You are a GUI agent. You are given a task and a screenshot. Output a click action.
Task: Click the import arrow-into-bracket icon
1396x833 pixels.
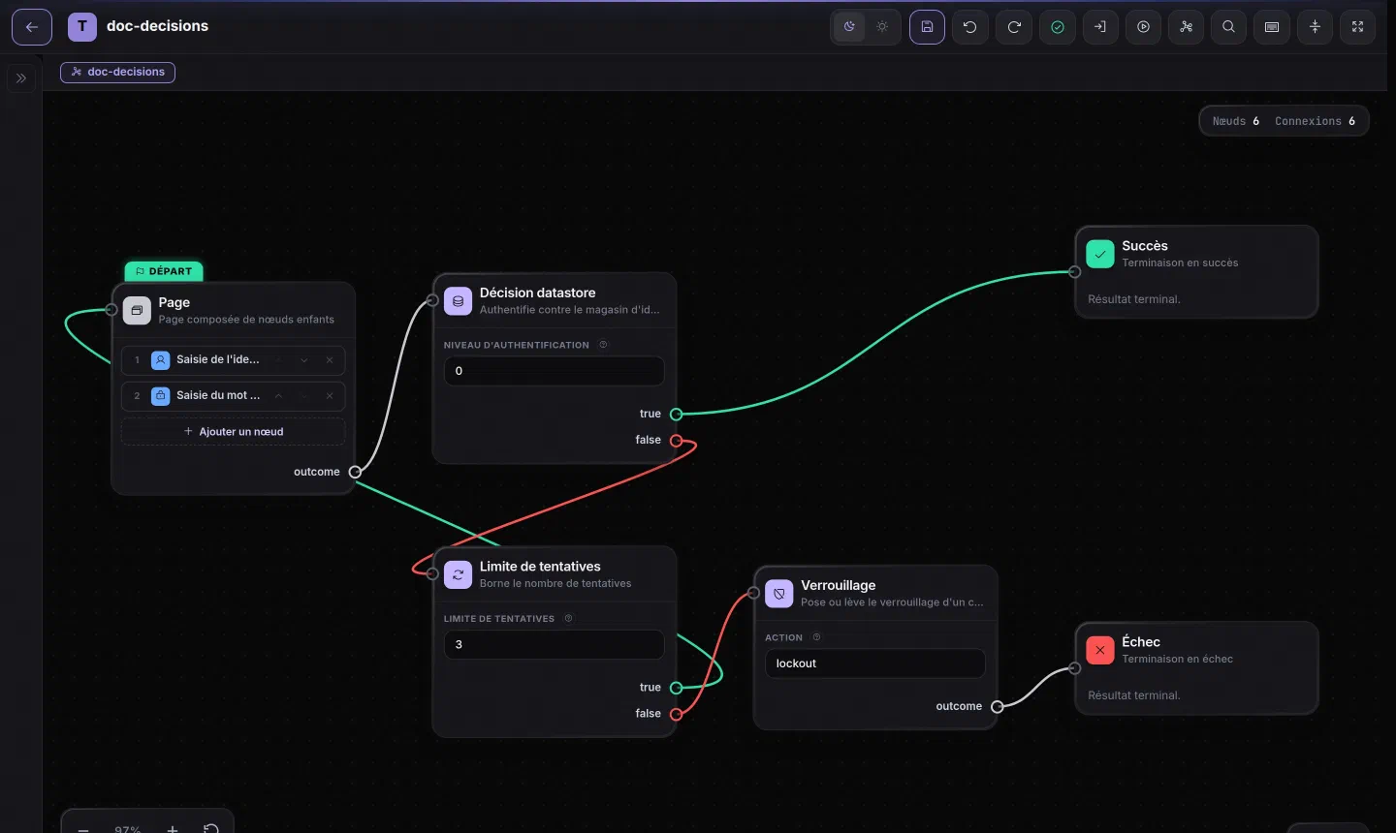coord(1100,27)
